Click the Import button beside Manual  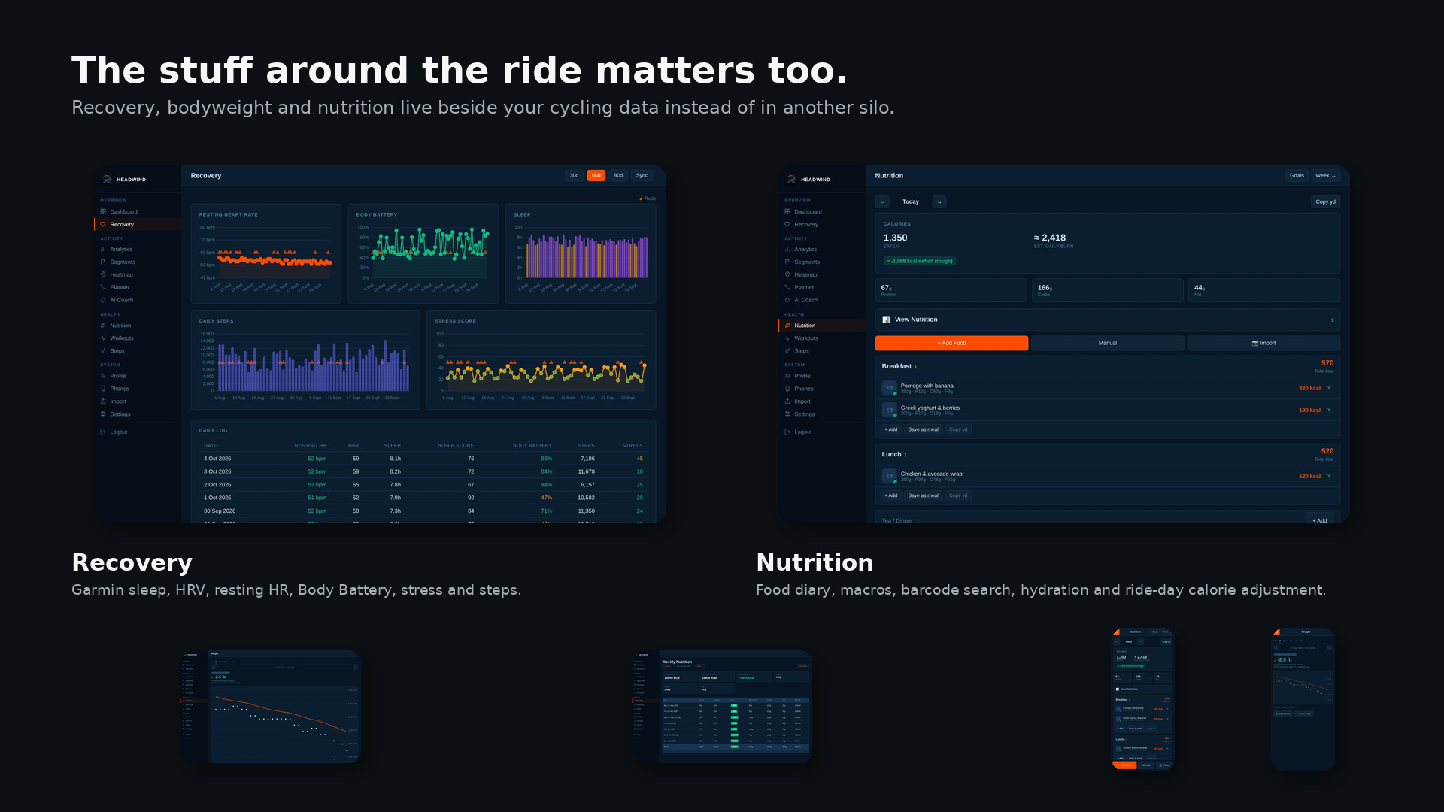tap(1263, 344)
